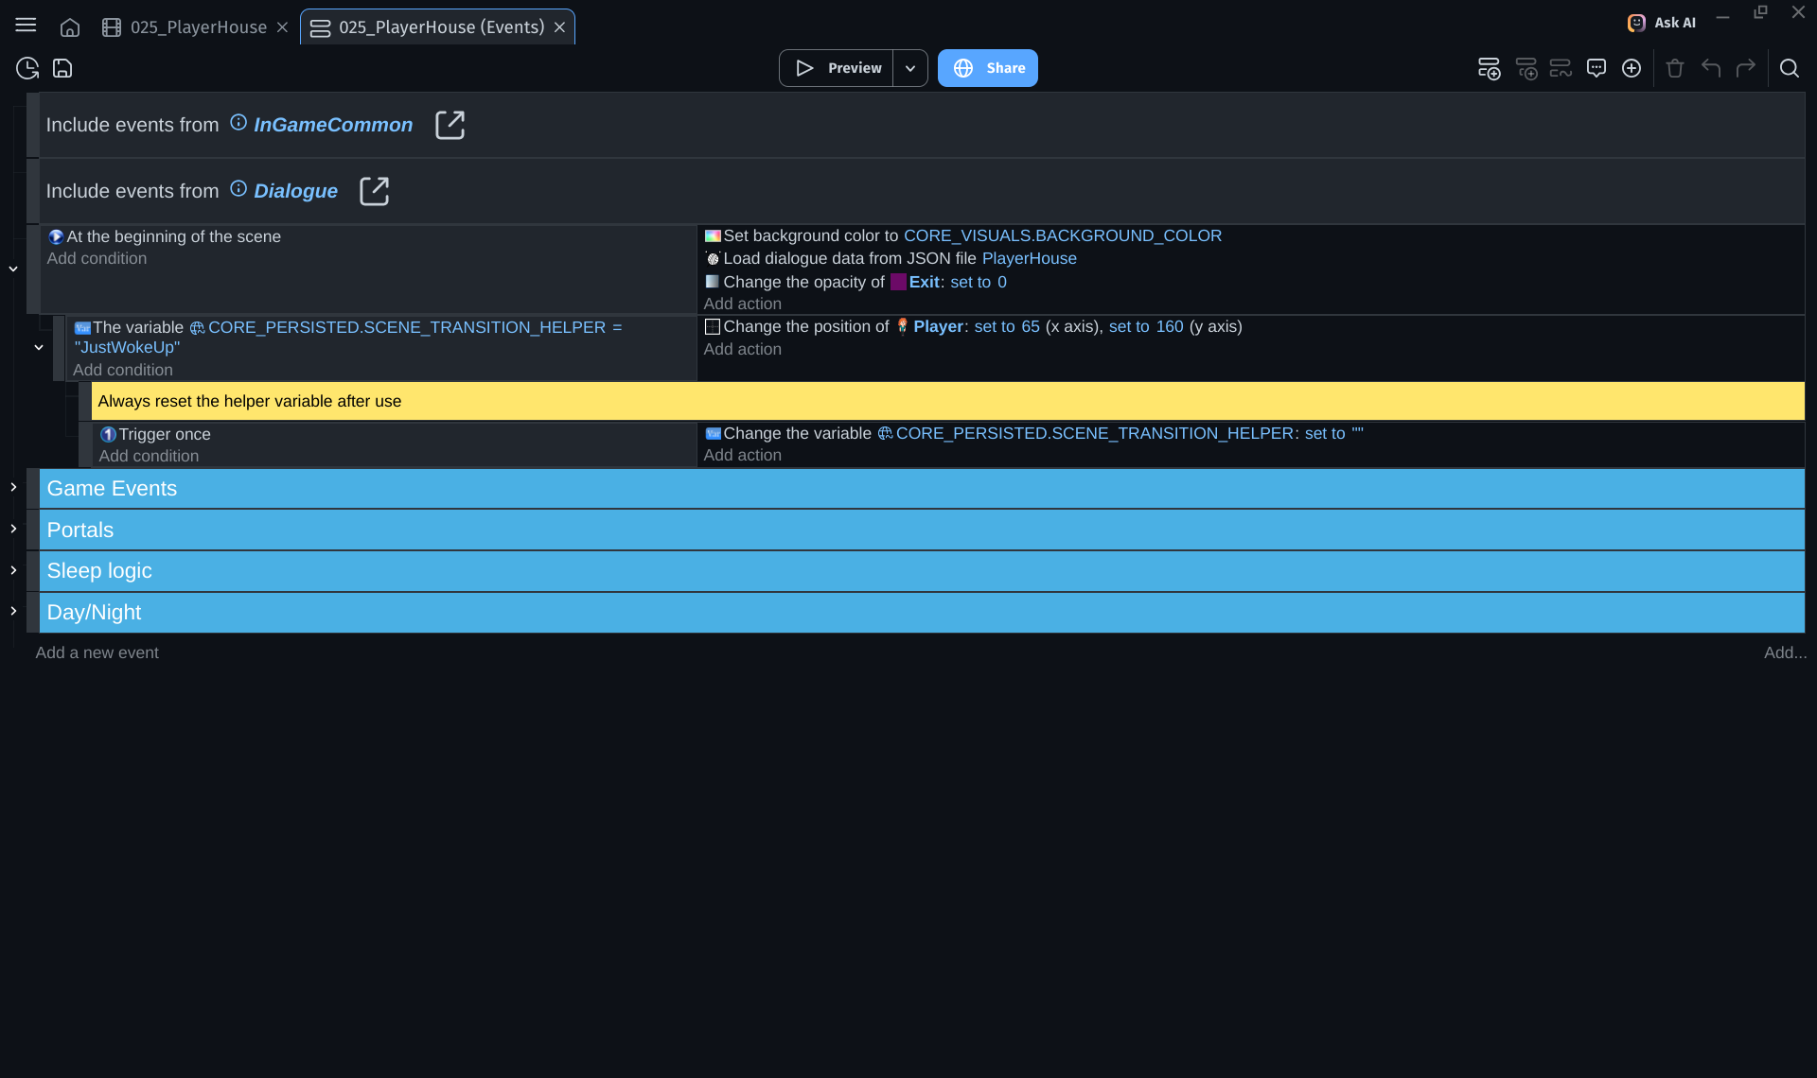Viewport: 1817px width, 1078px height.
Task: Undo the last change
Action: click(1711, 68)
